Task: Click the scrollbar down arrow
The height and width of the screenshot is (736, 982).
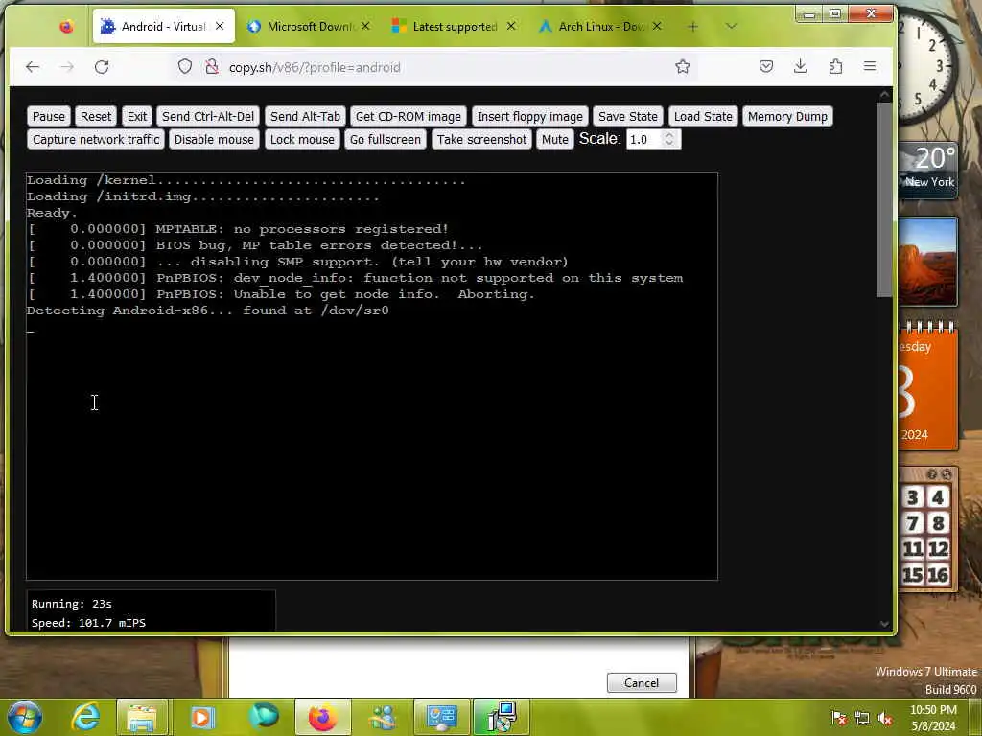Action: tap(883, 623)
